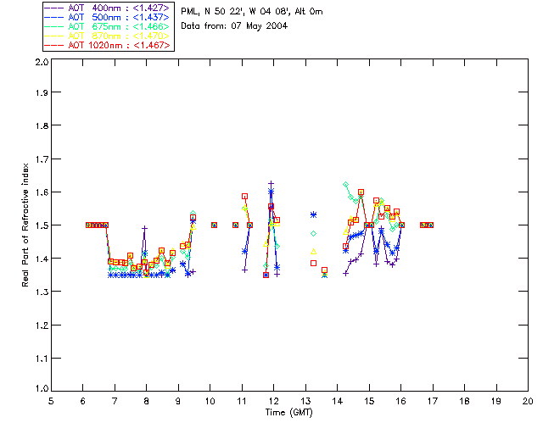
Task: Click the x-axis tick label 6
Action: point(83,401)
